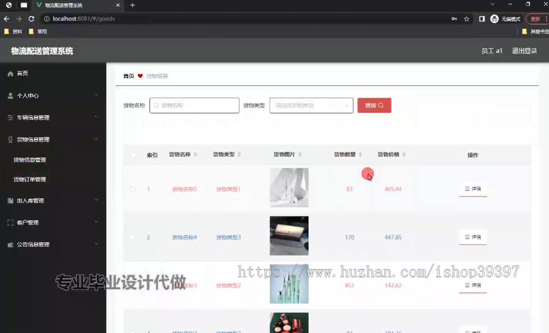This screenshot has width=549, height=333.
Task: Sort by 货物图片 column arrows
Action: 300,154
